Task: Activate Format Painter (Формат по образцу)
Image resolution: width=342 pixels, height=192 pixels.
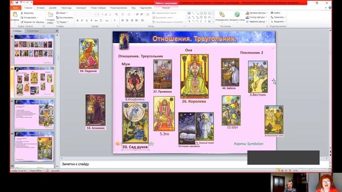Action: pyautogui.click(x=32, y=22)
